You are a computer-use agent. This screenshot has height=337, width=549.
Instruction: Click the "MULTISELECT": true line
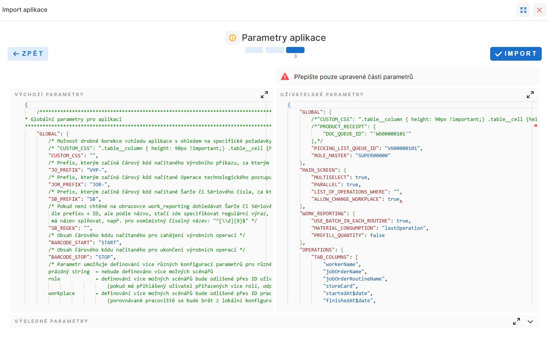[x=340, y=177]
